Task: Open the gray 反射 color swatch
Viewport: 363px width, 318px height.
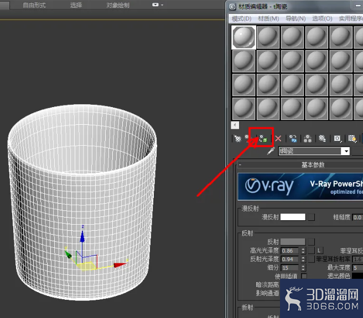Action: pos(293,242)
